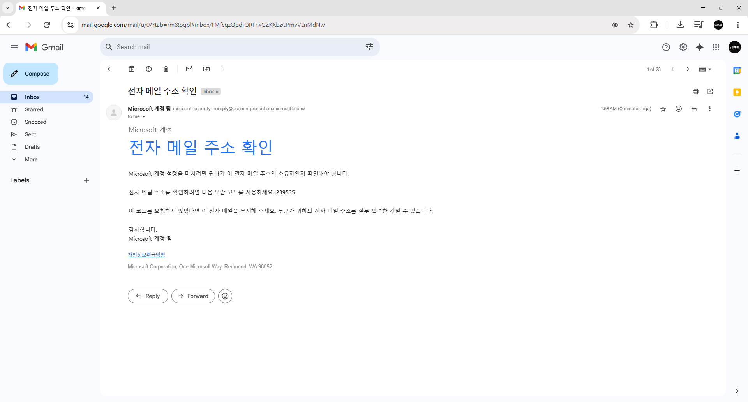Go back to inbox with the back arrow
748x402 pixels.
click(110, 69)
